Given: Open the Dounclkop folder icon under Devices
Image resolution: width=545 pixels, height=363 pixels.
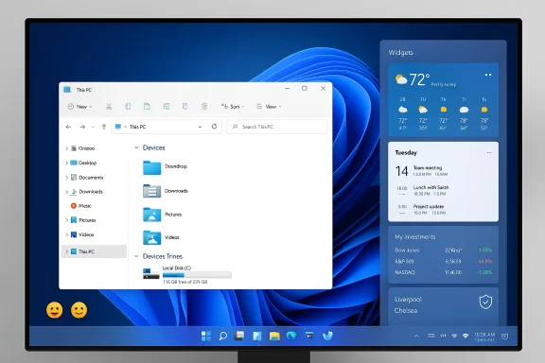Looking at the screenshot, I should [152, 167].
